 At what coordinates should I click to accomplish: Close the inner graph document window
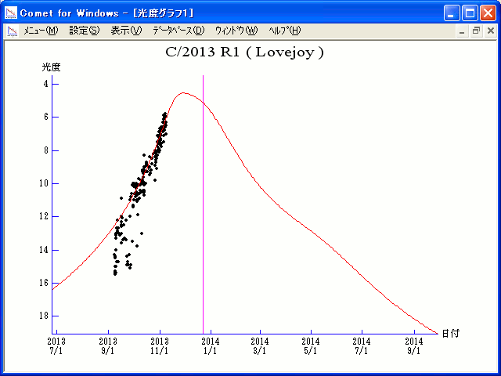click(491, 31)
